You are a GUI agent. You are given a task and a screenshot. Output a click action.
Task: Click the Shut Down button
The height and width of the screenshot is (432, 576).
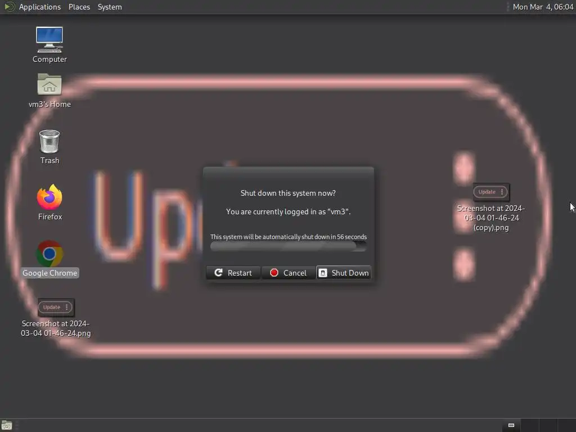coord(344,273)
